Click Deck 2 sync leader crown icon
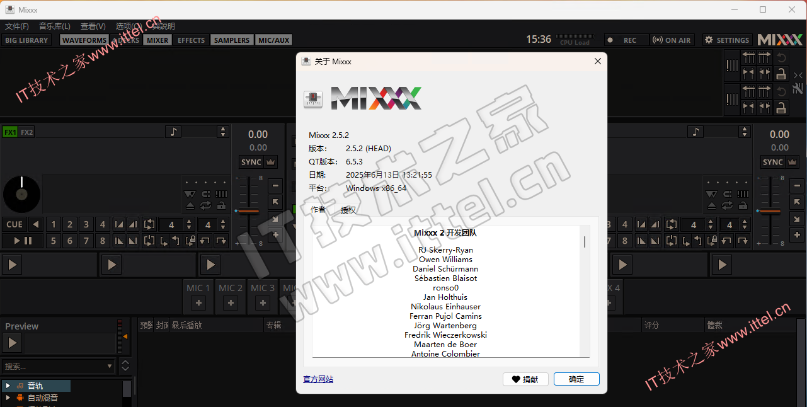The image size is (807, 407). click(793, 162)
